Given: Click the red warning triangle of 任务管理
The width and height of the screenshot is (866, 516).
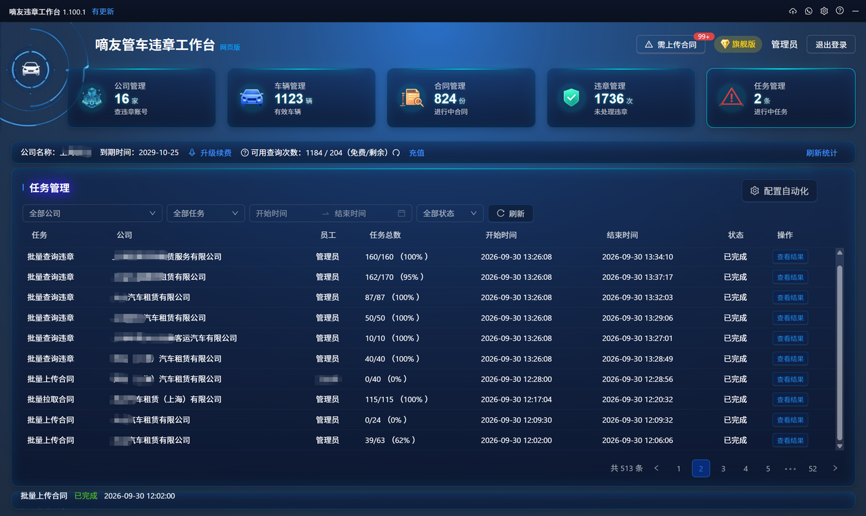Looking at the screenshot, I should (x=731, y=97).
